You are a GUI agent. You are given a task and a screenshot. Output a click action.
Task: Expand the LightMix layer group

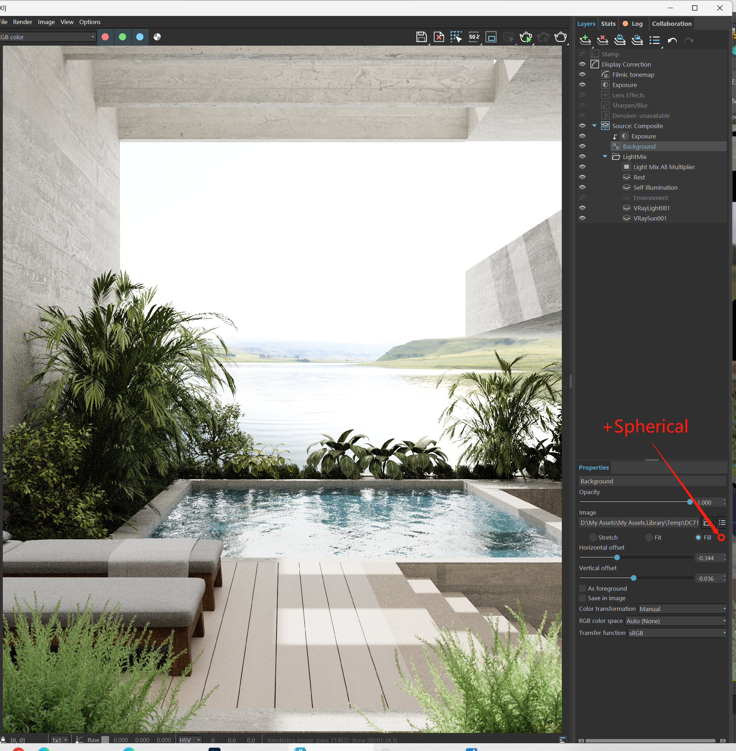(604, 156)
